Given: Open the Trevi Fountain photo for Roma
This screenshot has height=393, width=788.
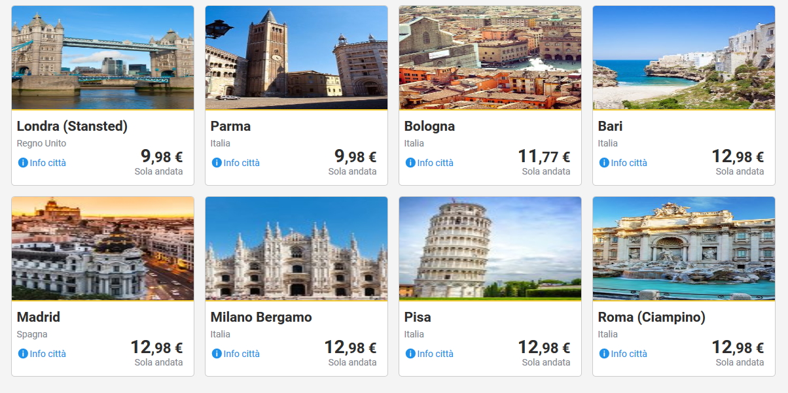Looking at the screenshot, I should pos(684,248).
